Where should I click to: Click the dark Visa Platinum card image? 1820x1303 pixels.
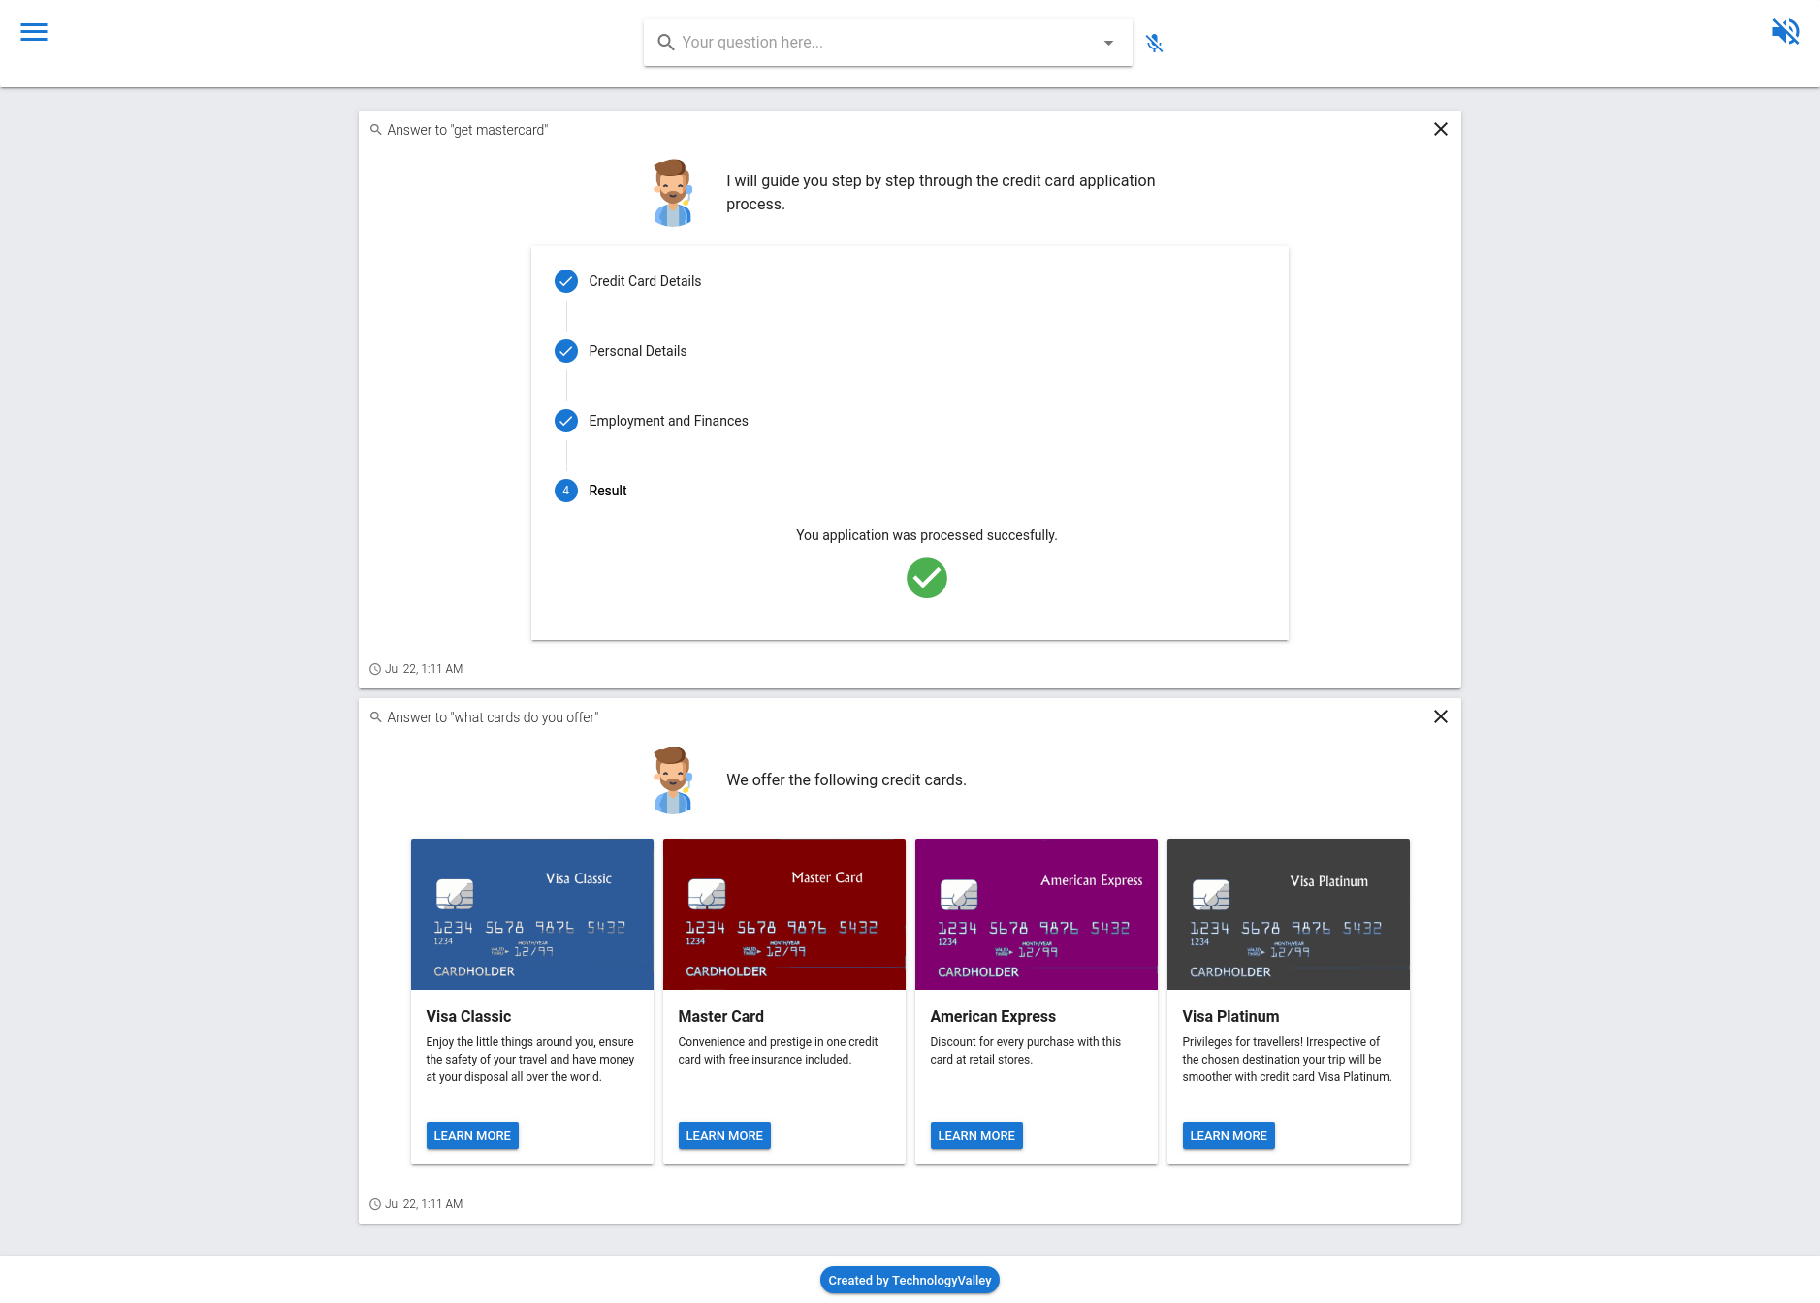(1289, 914)
